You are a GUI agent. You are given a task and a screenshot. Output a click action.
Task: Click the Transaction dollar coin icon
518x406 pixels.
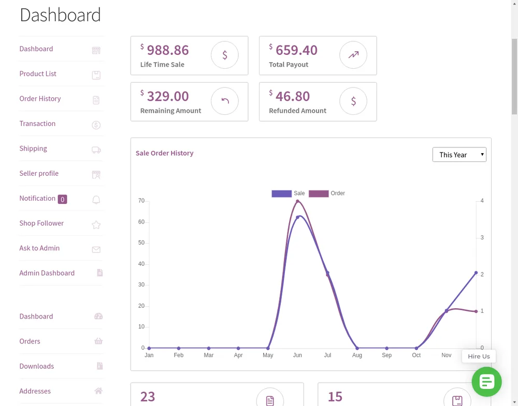tap(96, 125)
